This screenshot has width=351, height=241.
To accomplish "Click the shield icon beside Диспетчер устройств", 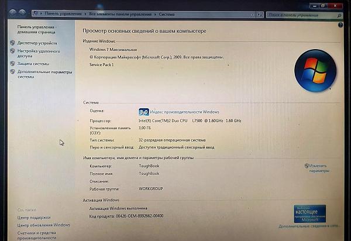I will [12, 43].
